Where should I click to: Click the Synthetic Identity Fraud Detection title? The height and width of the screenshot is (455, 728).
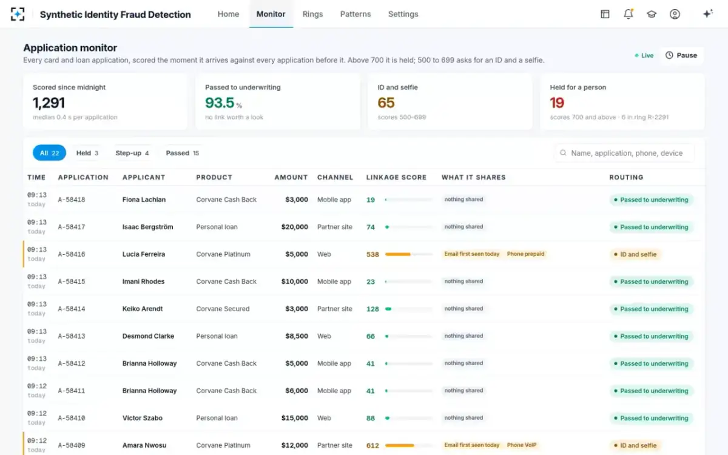115,15
